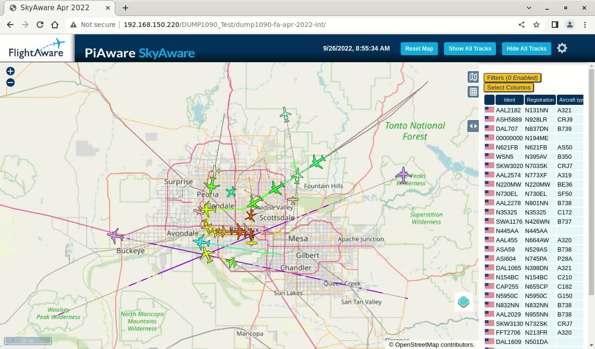Select the tan aircraft near Paradise Valley
The height and width of the screenshot is (349, 595).
coord(292,200)
